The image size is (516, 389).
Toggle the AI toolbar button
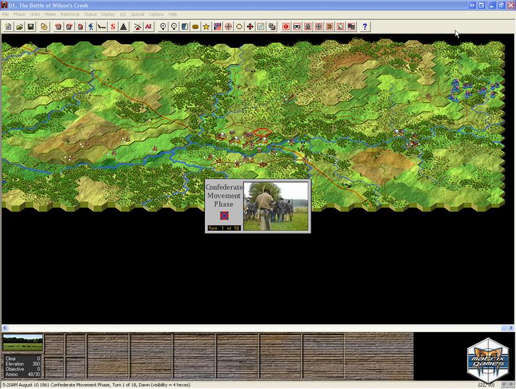pos(148,27)
